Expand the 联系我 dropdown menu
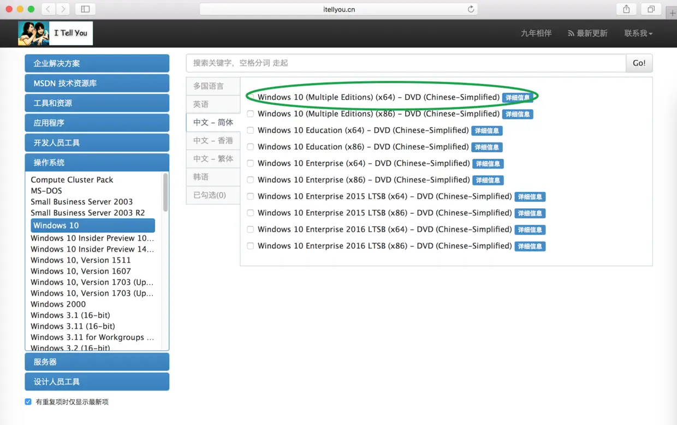Screen dimensions: 677x425 click(x=638, y=33)
